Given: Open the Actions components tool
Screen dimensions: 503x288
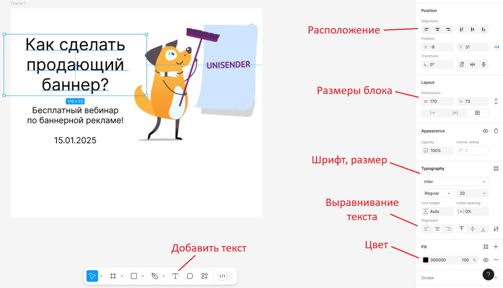Looking at the screenshot, I should click(205, 276).
